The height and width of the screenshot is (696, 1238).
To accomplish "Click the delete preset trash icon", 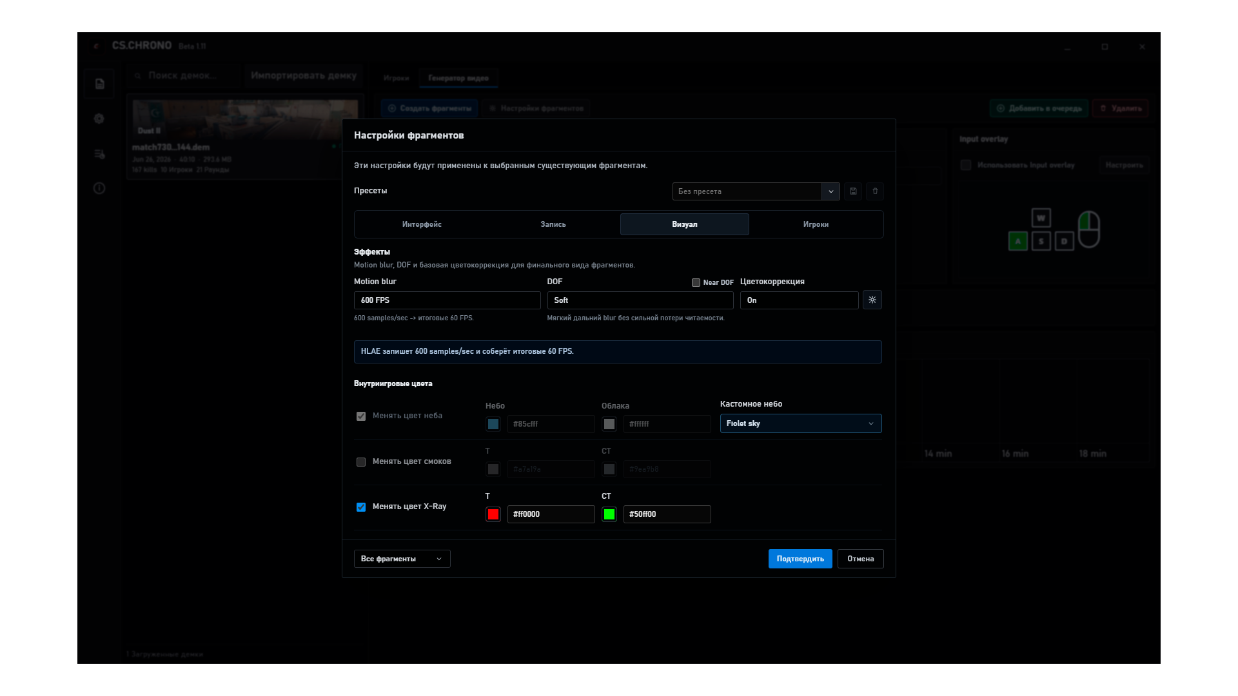I will coord(875,191).
